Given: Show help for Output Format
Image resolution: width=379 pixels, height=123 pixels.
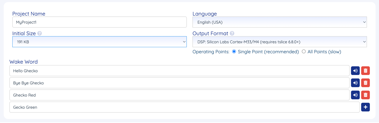Looking at the screenshot, I should pos(232,33).
